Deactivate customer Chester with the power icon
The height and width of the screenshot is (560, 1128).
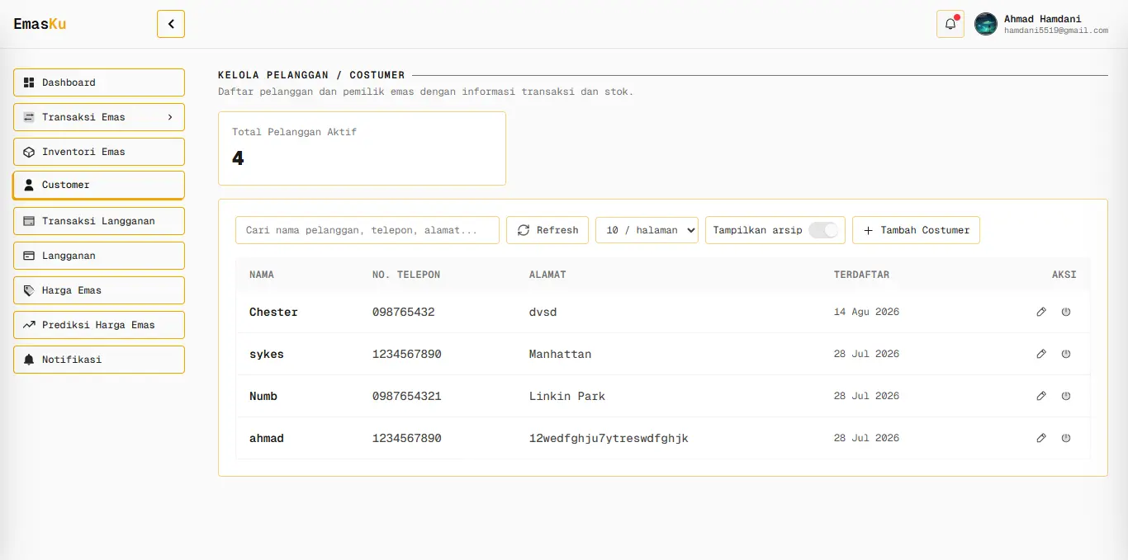pos(1066,312)
